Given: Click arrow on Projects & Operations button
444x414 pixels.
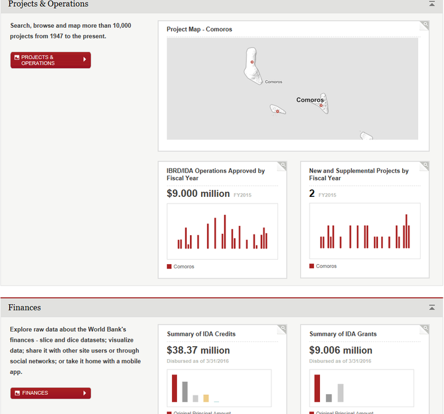Looking at the screenshot, I should tap(84, 59).
